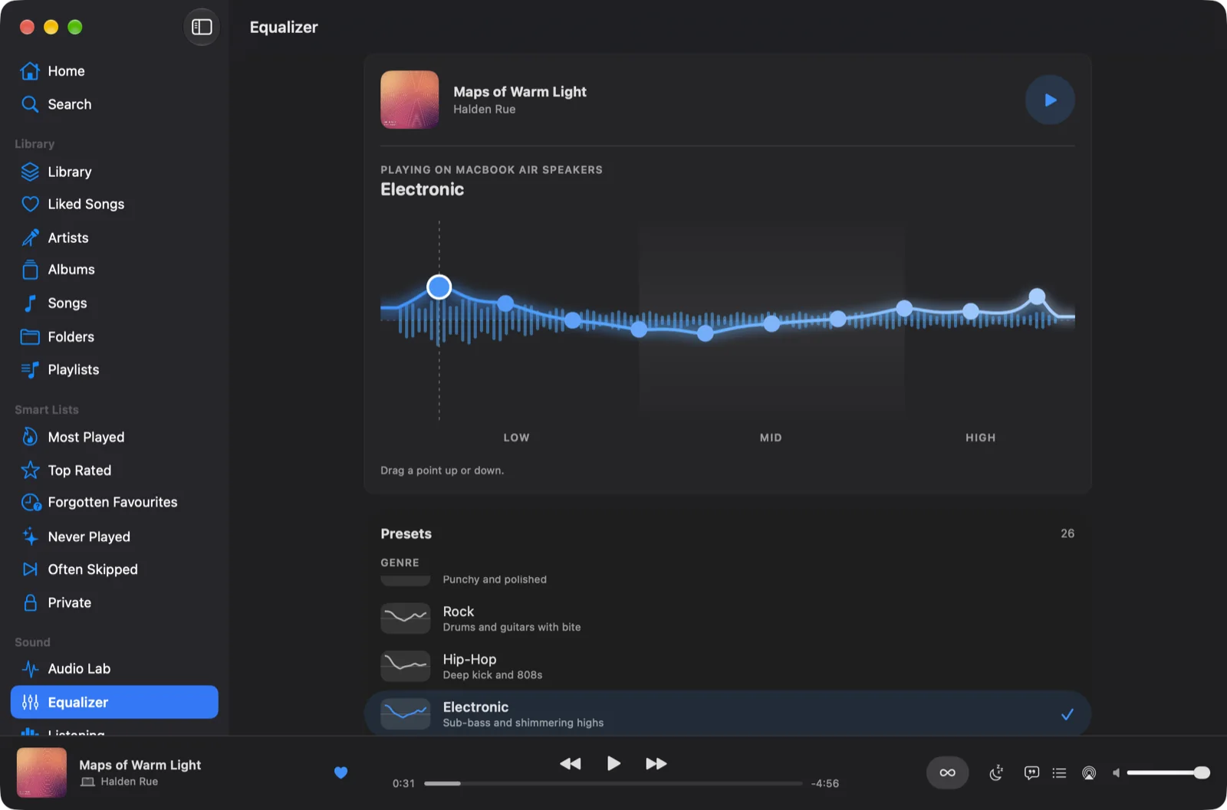Click the highlighted first equalizer band point

click(x=439, y=287)
